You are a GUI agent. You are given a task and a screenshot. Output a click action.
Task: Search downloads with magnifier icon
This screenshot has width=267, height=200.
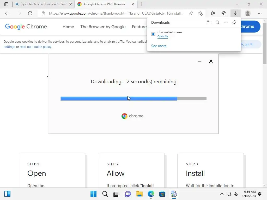(x=217, y=22)
